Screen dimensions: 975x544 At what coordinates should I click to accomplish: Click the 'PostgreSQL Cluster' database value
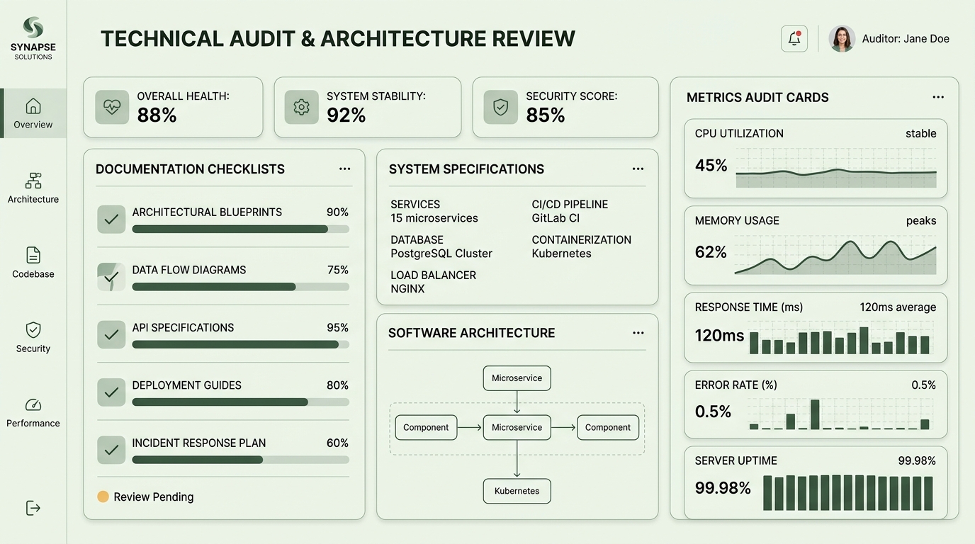coord(441,254)
